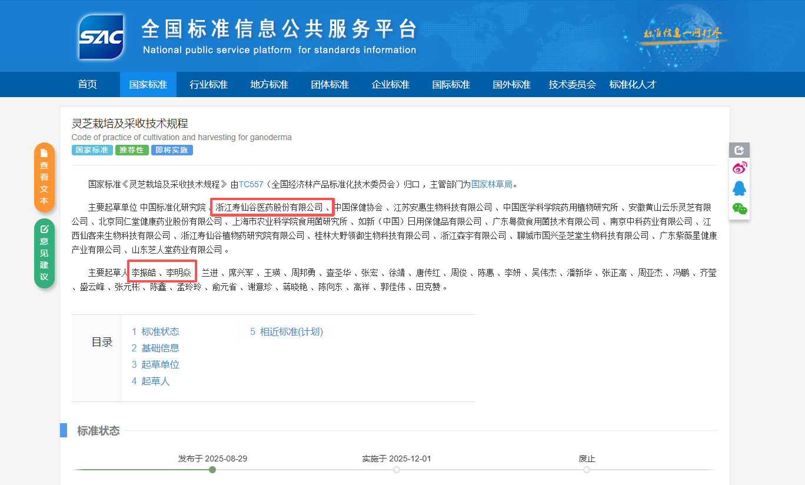Jump to 5 相近标准(计划) in the contents

[287, 331]
